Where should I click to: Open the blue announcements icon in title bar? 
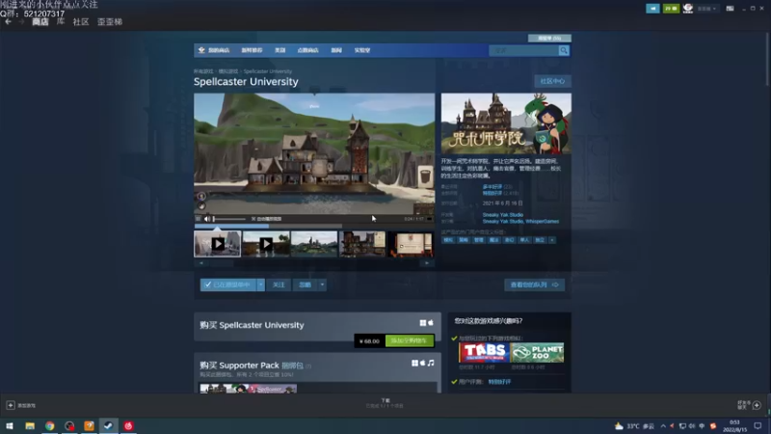[652, 9]
